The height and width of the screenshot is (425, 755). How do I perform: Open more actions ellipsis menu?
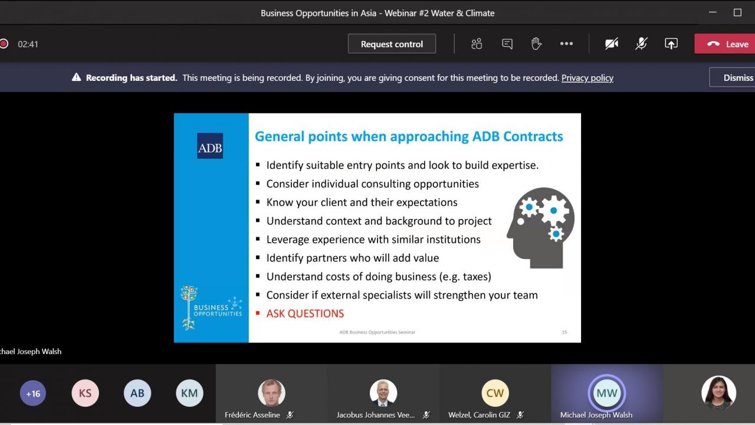566,44
